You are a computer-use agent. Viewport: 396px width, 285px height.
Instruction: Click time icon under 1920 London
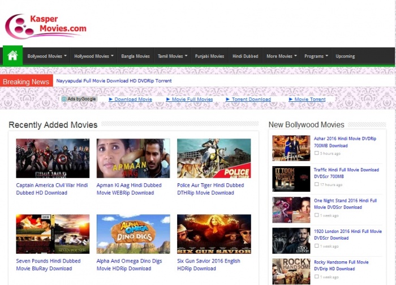[x=316, y=245]
